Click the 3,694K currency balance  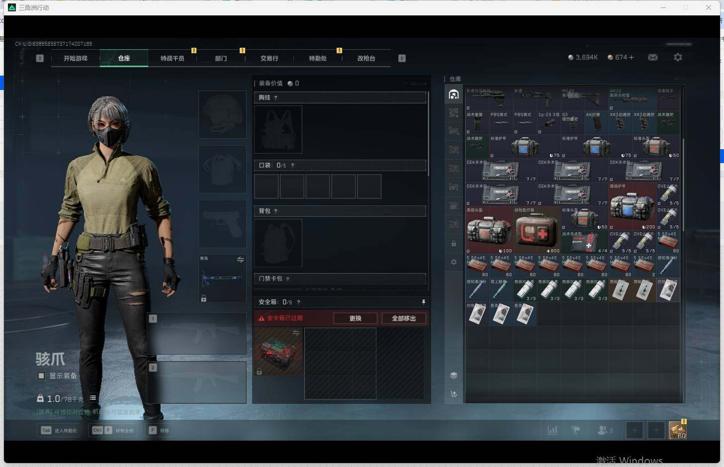pos(583,57)
